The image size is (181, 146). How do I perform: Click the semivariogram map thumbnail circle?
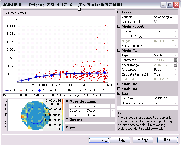(36, 115)
